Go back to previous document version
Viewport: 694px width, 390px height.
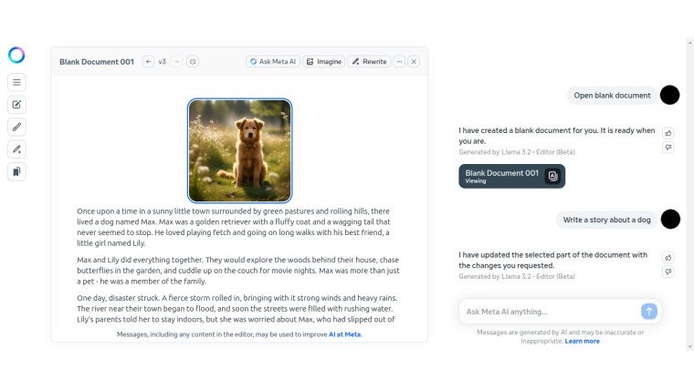pos(148,62)
